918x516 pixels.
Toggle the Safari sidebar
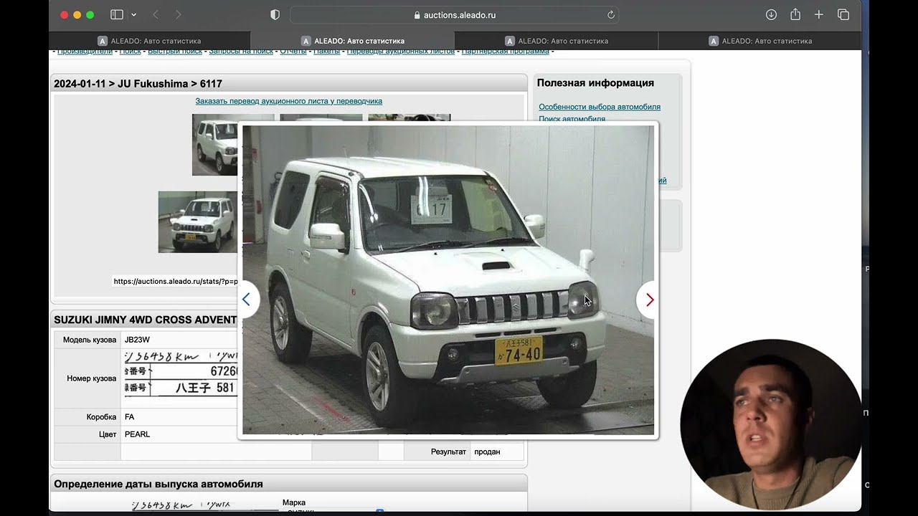pyautogui.click(x=117, y=14)
